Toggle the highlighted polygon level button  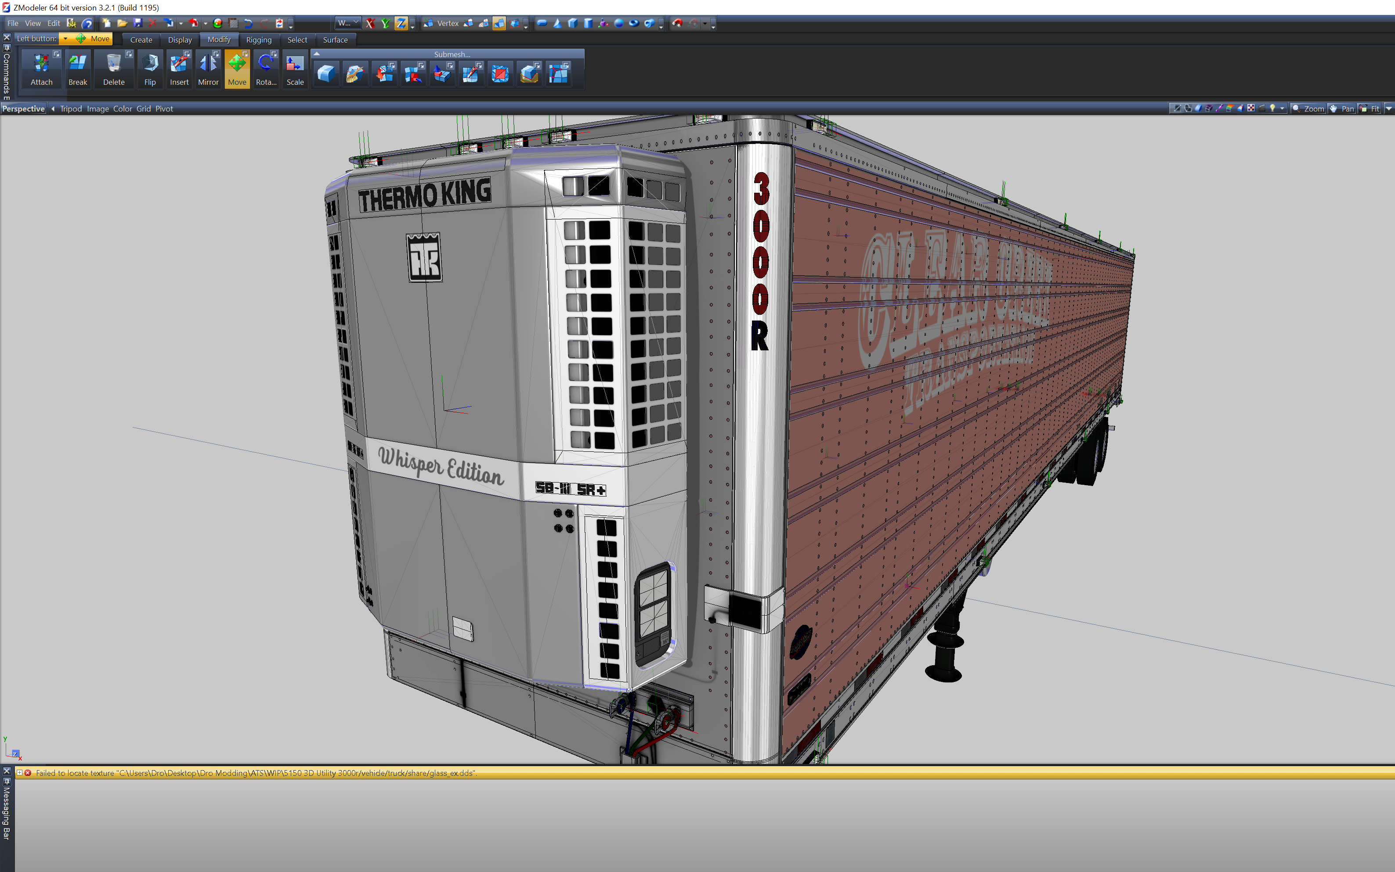tap(499, 23)
